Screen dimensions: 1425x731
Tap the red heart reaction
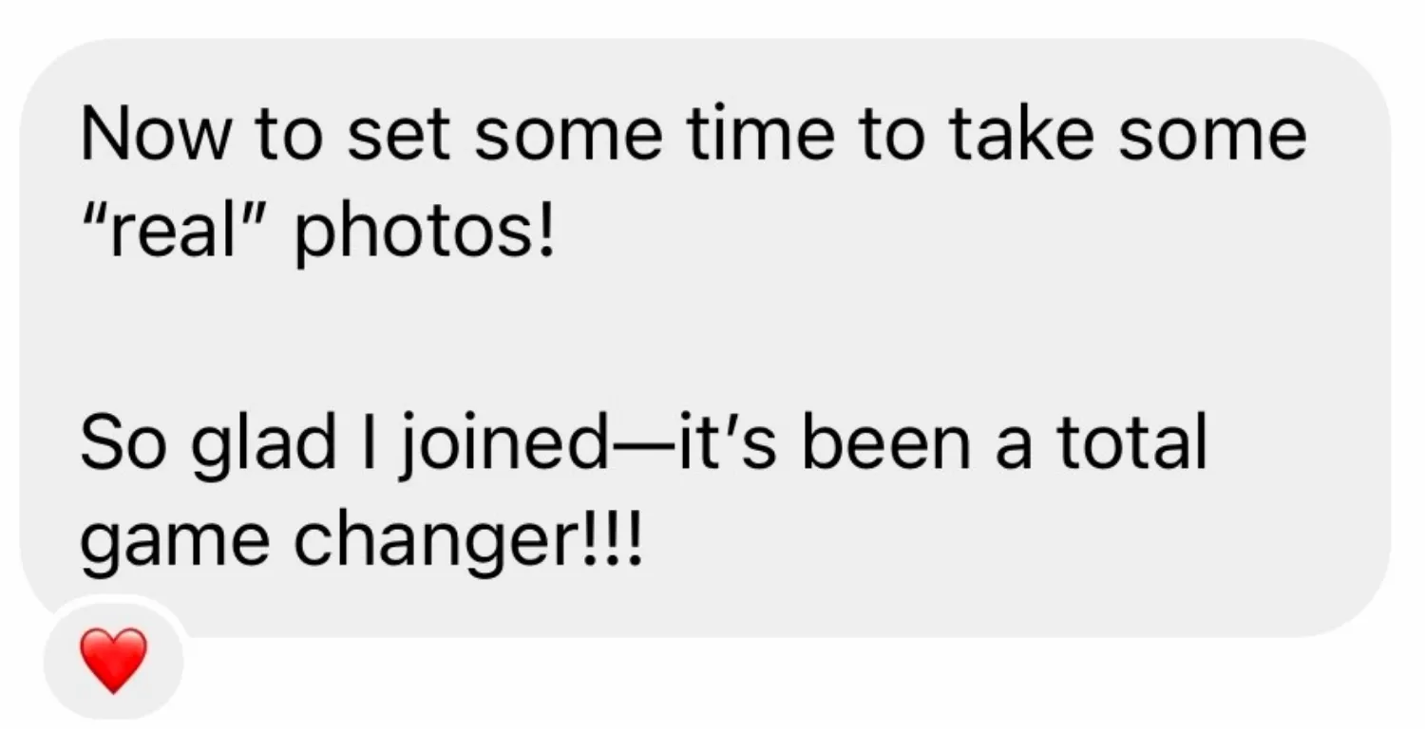[x=113, y=660]
